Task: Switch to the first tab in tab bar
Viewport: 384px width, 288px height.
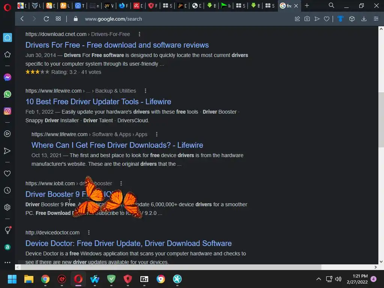Action: 22,6
